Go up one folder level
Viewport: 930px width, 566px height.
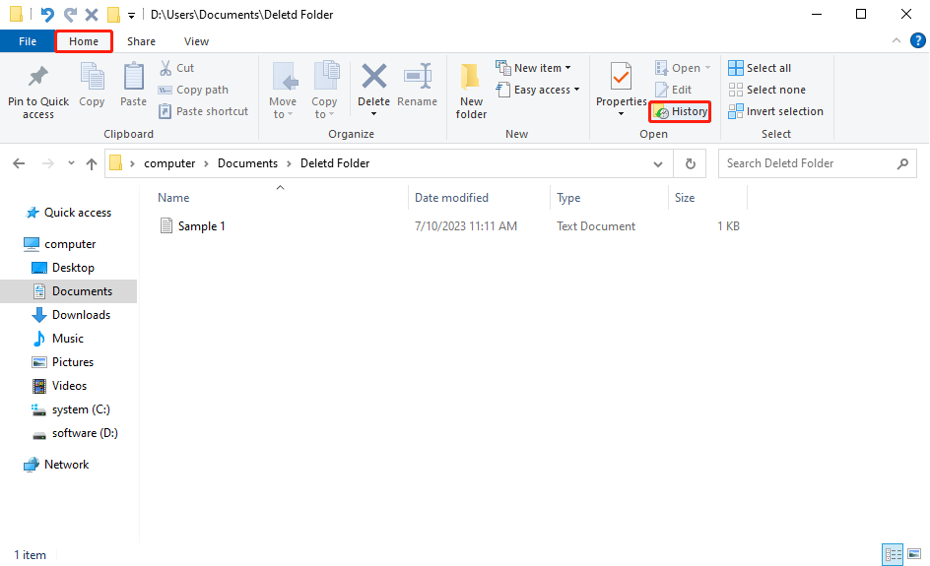pos(92,163)
